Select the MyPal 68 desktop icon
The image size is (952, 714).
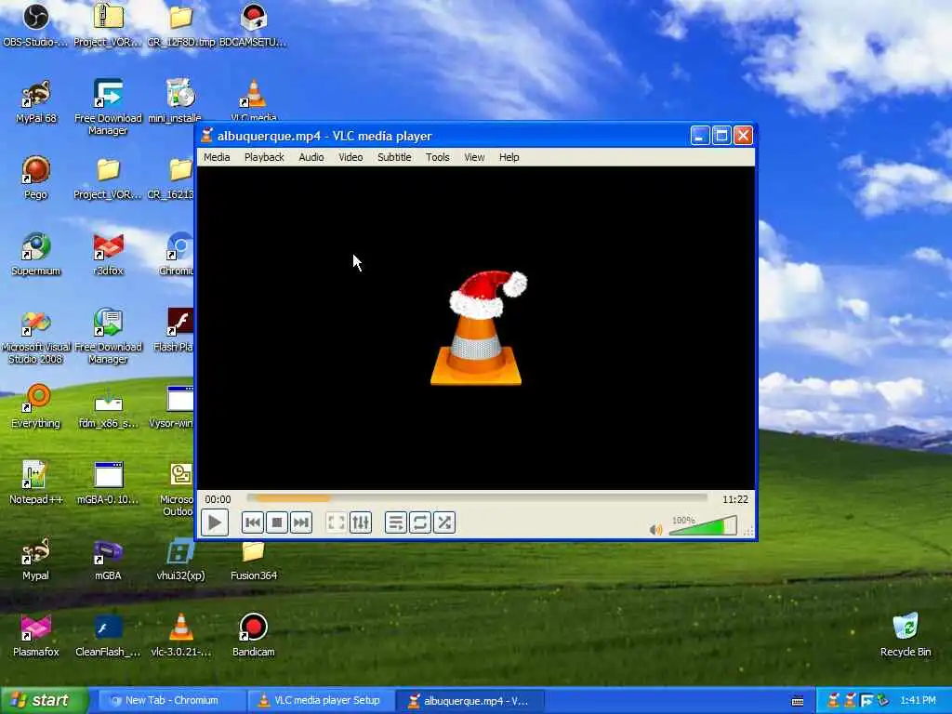[x=36, y=101]
